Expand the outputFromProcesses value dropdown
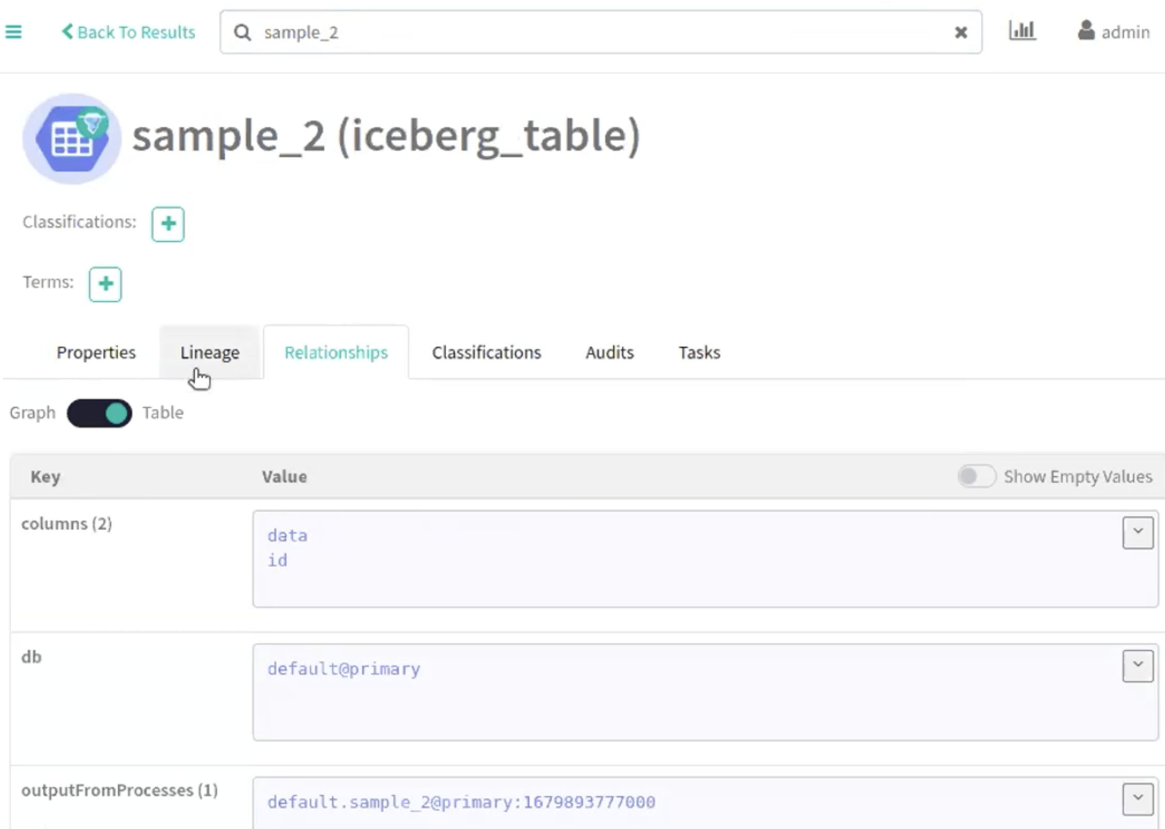Screen dimensions: 1165x829 (1137, 799)
